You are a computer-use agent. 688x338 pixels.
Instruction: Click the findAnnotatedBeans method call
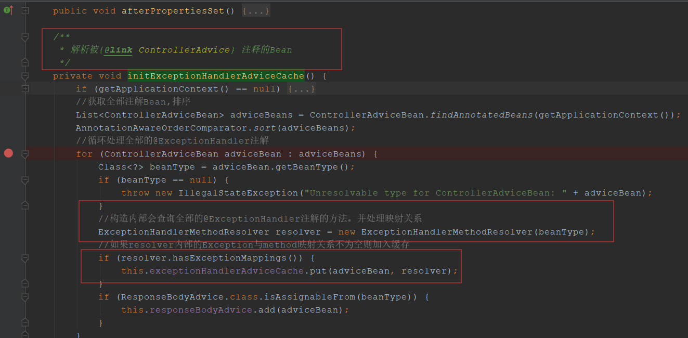point(482,115)
